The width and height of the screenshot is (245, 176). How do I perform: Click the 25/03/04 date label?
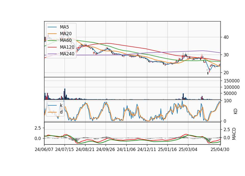click(188, 149)
